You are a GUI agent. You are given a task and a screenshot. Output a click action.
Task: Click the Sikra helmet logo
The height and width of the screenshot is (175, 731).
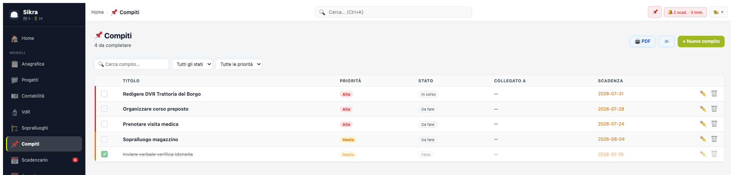coord(14,15)
